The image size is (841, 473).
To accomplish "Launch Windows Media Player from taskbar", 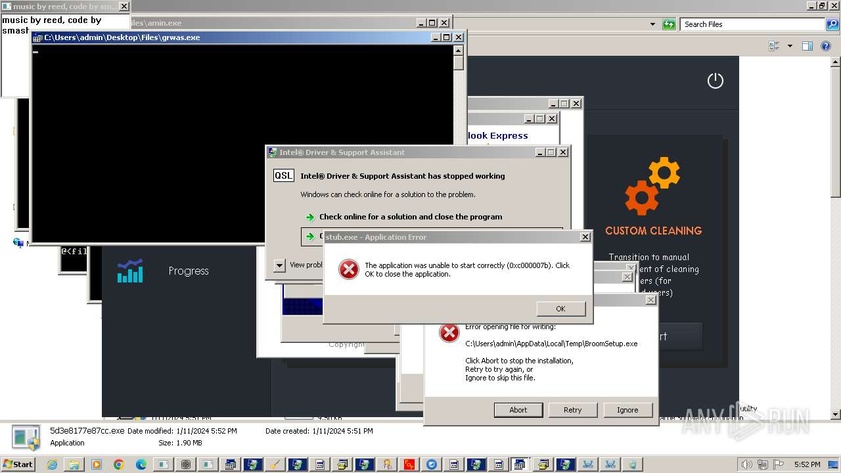I will pos(96,464).
